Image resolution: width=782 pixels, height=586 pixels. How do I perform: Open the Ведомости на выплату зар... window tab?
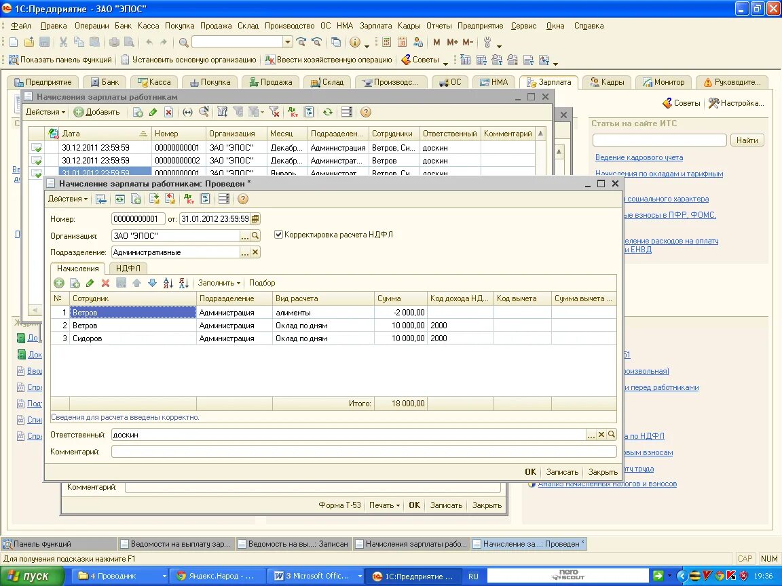point(176,544)
